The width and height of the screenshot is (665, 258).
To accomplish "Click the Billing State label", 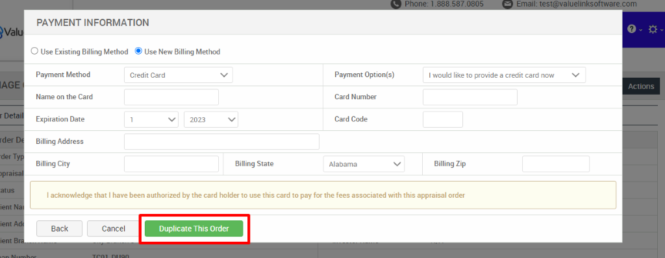I will tap(255, 163).
